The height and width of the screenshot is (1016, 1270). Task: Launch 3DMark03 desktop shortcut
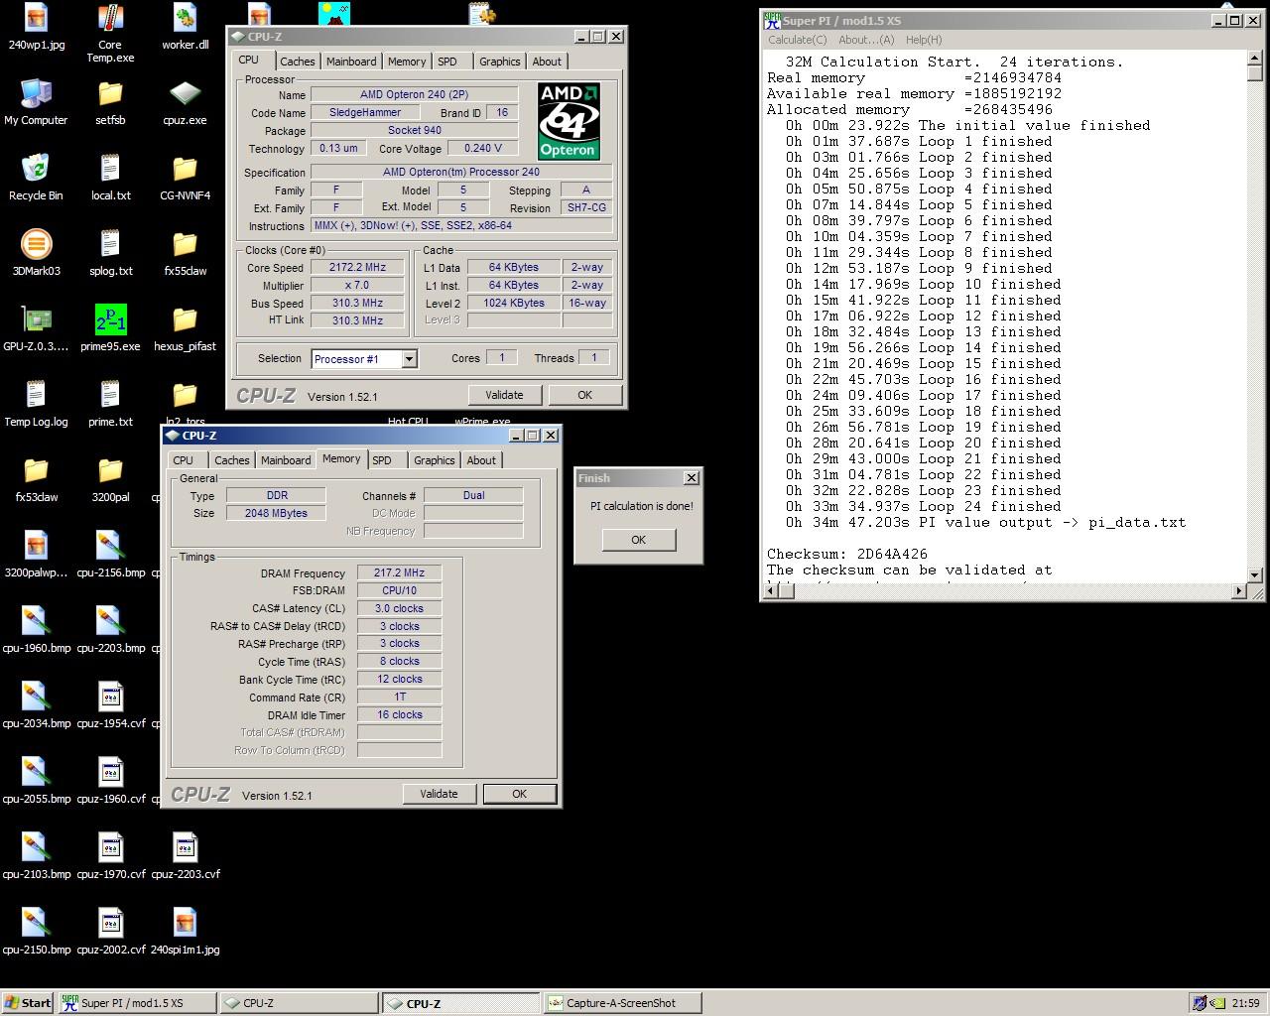(x=36, y=252)
